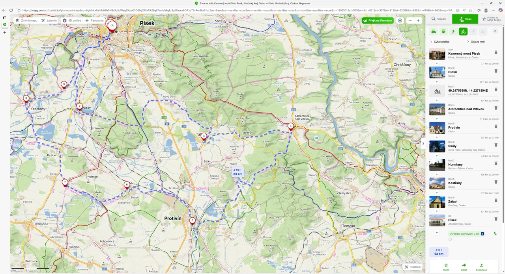Open browser settings and more menu
The height and width of the screenshot is (274, 505).
493,10
